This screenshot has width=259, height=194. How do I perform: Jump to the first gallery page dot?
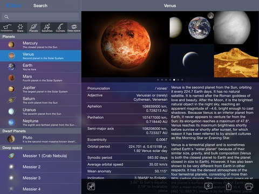[158, 80]
